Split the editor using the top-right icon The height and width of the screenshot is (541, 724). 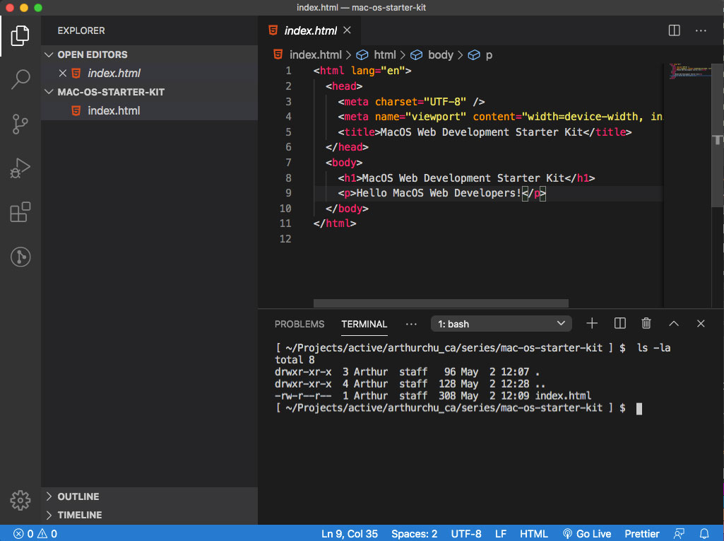[674, 30]
